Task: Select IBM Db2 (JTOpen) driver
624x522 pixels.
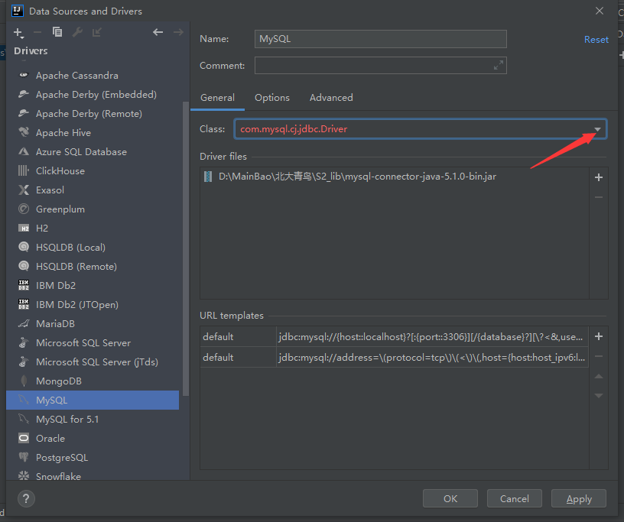Action: (x=93, y=304)
